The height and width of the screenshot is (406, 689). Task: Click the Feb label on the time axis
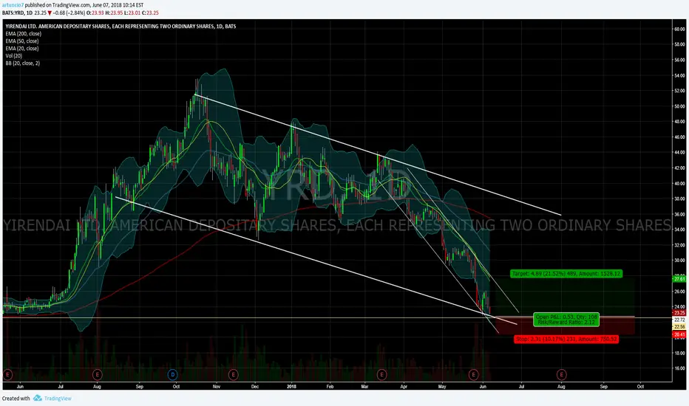(330, 387)
